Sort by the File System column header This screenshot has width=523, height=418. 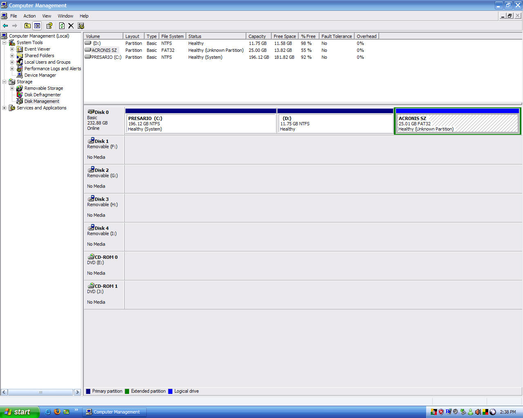[x=173, y=36]
